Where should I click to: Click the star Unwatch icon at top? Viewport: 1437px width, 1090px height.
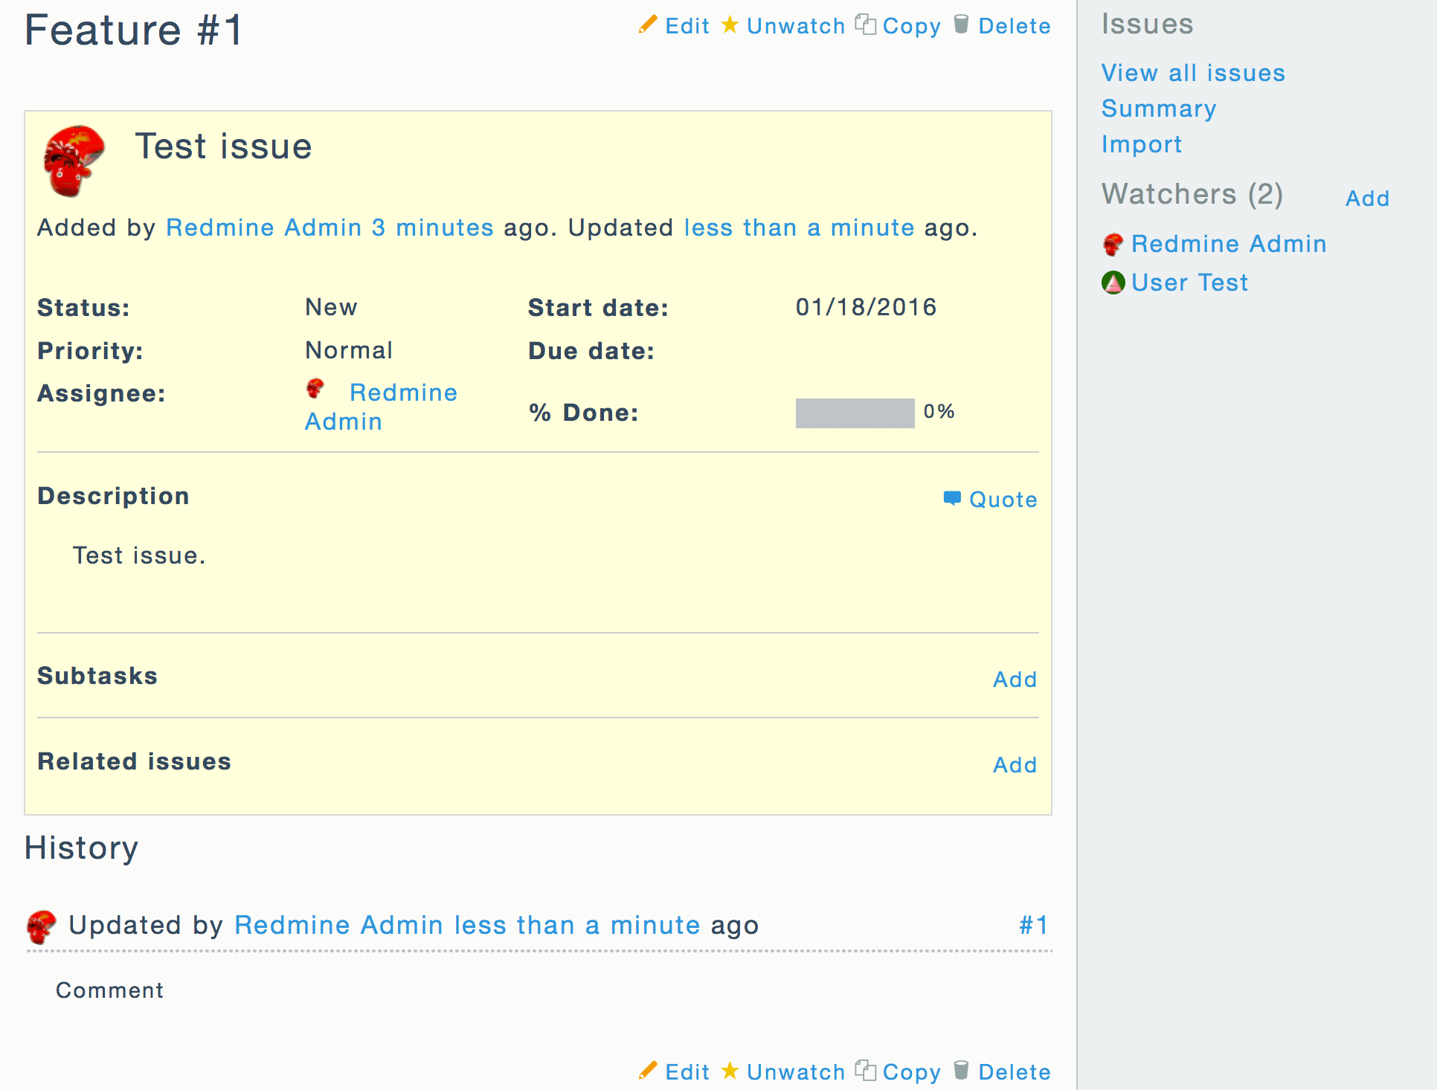[x=730, y=25]
